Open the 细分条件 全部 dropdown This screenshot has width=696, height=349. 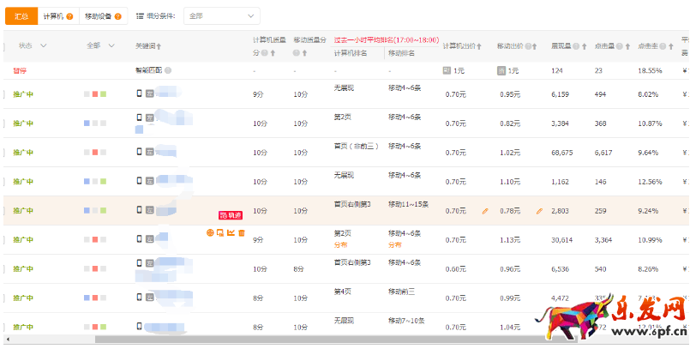click(221, 16)
